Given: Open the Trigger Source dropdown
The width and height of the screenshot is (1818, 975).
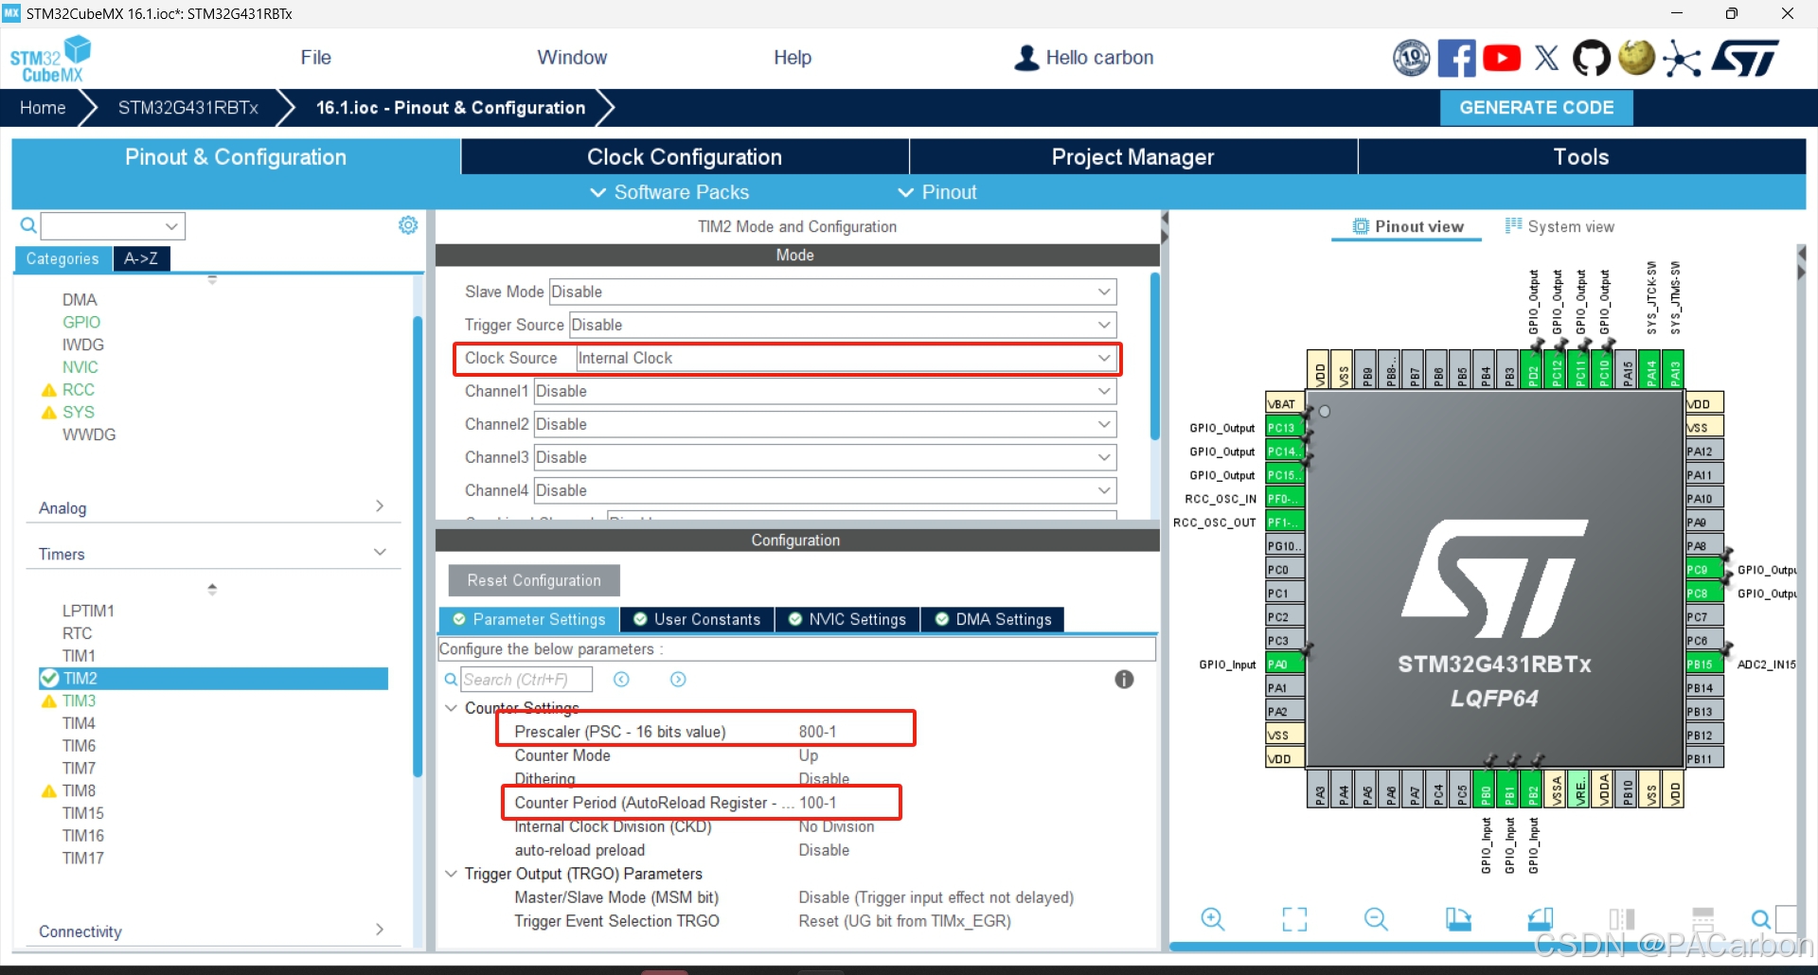Looking at the screenshot, I should pyautogui.click(x=843, y=325).
